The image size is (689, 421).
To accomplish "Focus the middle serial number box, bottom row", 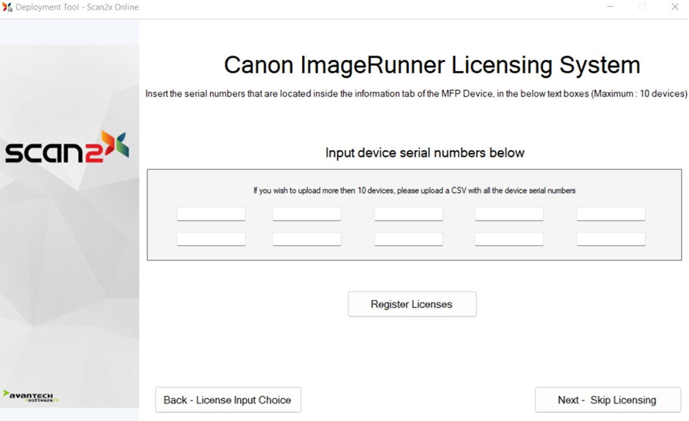I will coord(408,239).
